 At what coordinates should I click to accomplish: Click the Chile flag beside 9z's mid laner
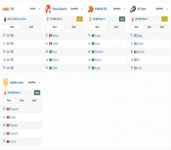[x=135, y=52]
